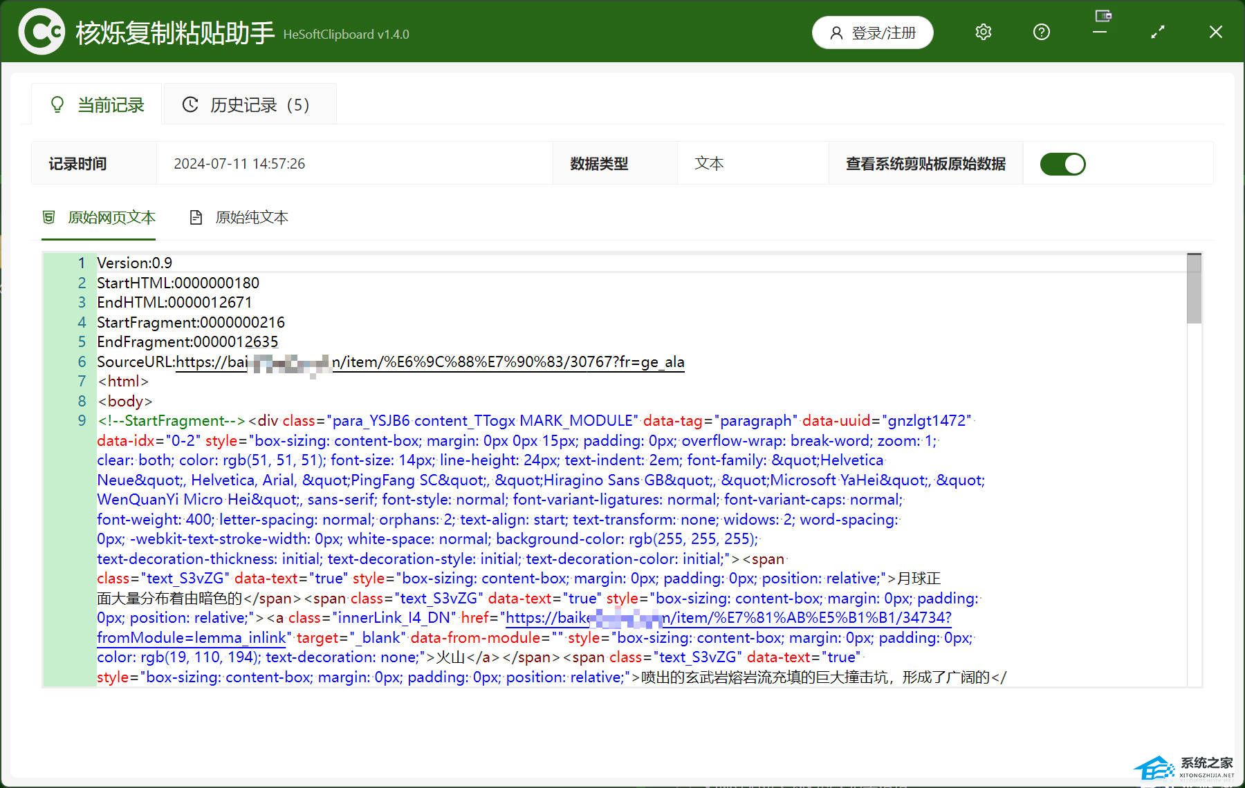Close the clipboard assistant window
Image resolution: width=1245 pixels, height=788 pixels.
coord(1215,32)
